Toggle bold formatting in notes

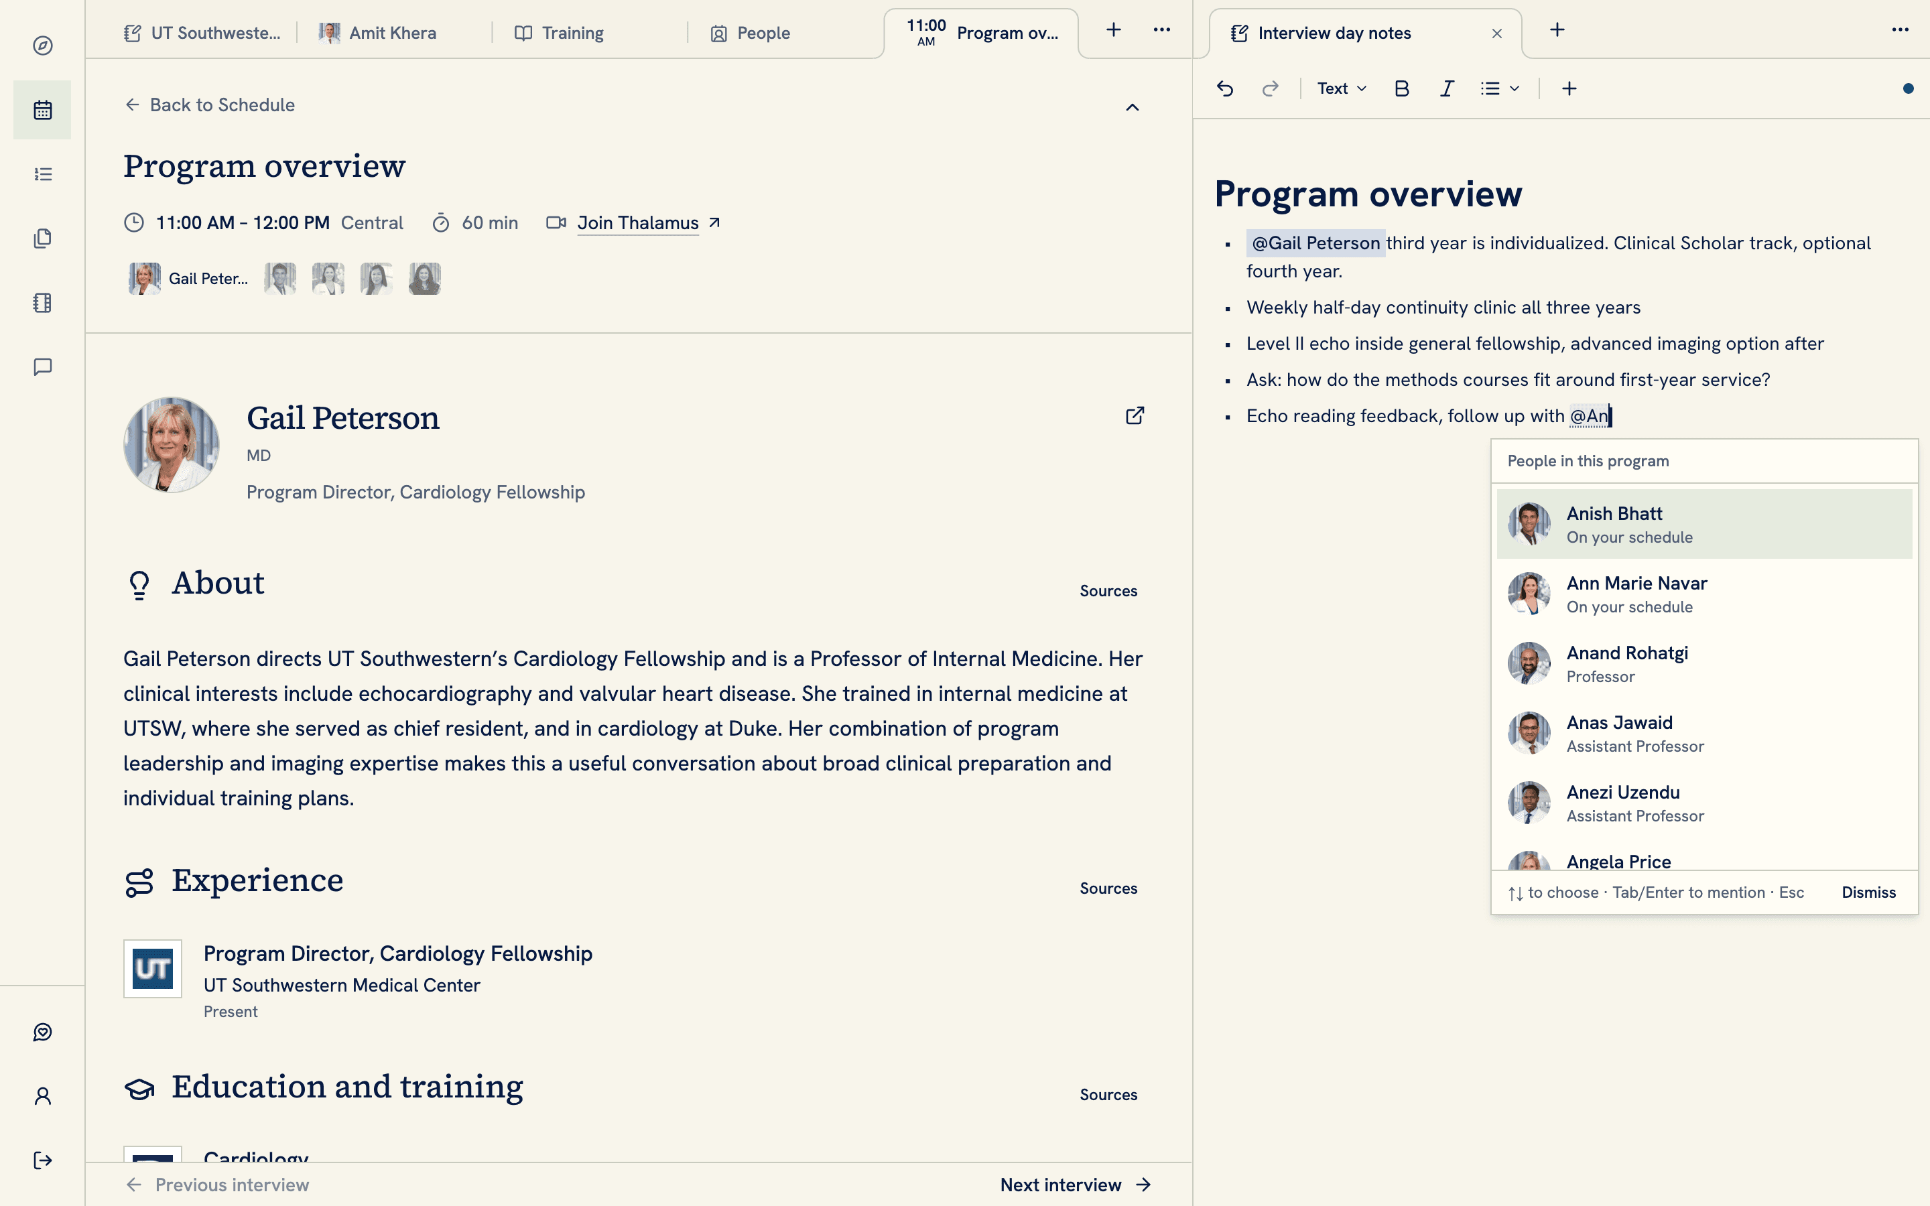1401,88
